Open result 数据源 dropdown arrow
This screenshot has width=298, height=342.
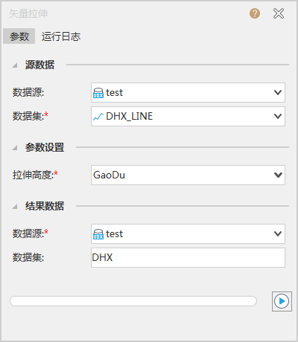pyautogui.click(x=278, y=233)
